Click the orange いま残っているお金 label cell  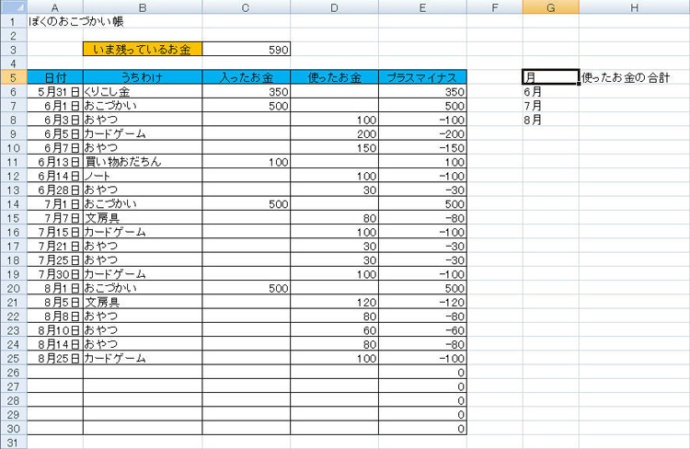143,49
